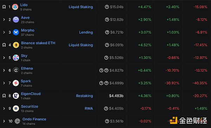
Task: Expand the Ondo Finance row chevron
Action: tap(4, 121)
